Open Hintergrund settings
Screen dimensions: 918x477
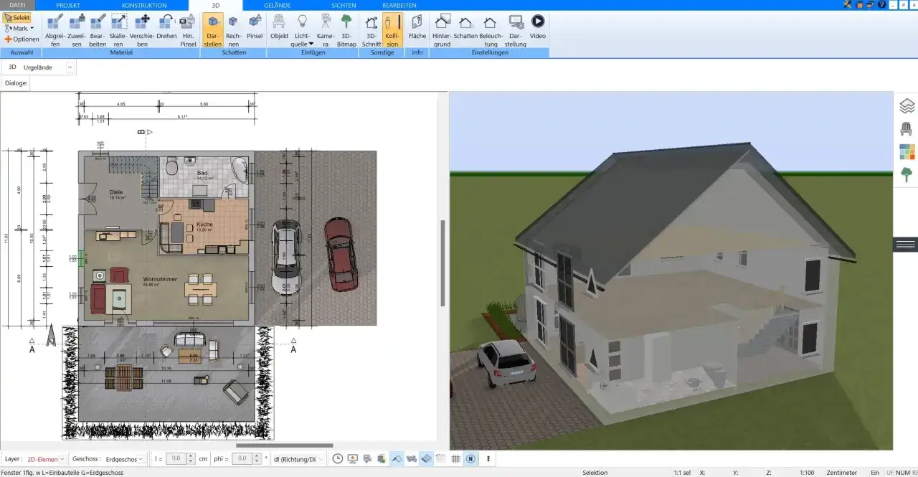[x=442, y=30]
